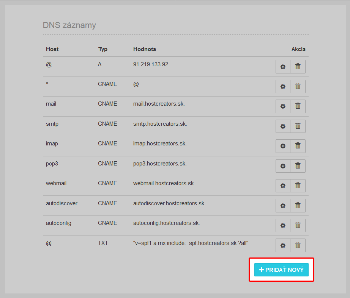350x298 pixels.
Task: Configure the webmail CNAME record
Action: coord(283,186)
